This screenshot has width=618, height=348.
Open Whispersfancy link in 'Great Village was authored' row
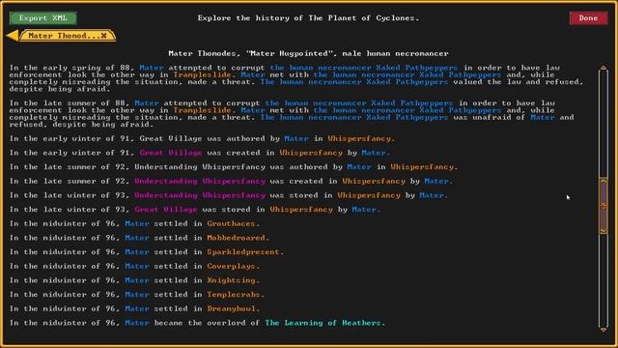pos(361,138)
